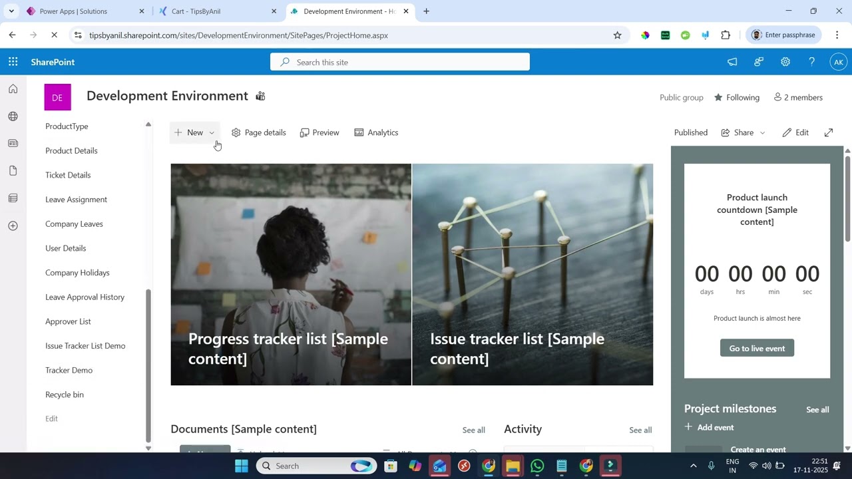Viewport: 852px width, 479px height.
Task: Open My files icon in the app bar
Action: click(13, 171)
